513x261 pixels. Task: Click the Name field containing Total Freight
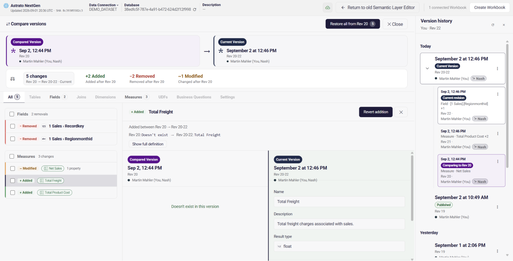(339, 202)
